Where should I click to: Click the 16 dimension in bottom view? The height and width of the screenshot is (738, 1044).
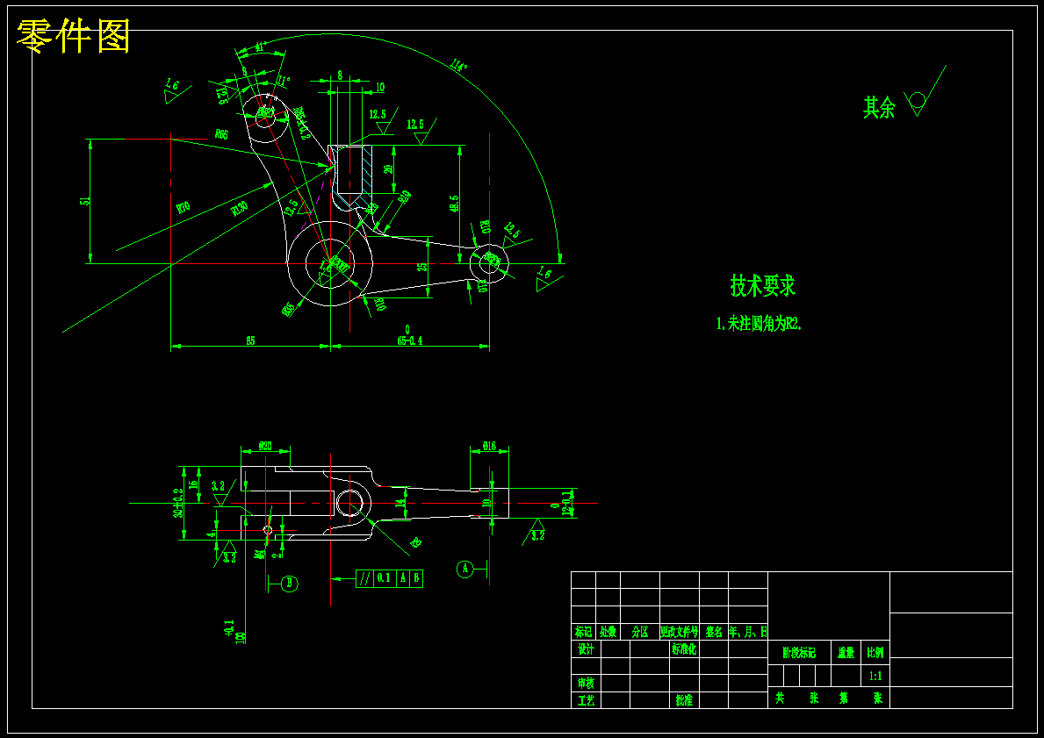[x=194, y=484]
